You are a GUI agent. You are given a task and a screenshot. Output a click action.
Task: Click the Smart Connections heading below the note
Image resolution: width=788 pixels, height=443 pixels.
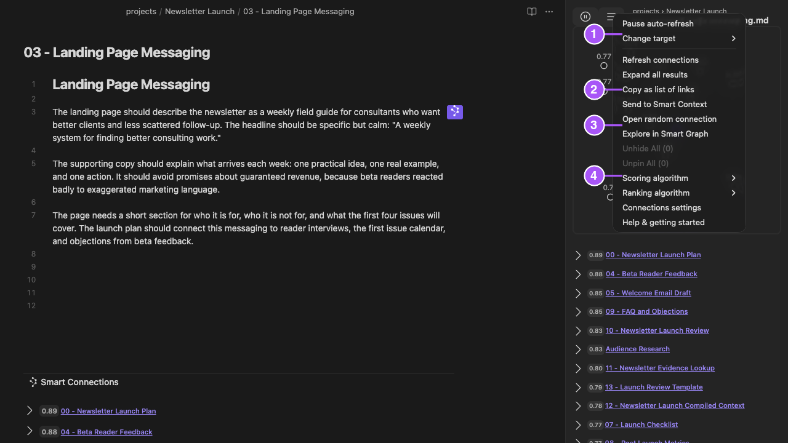click(x=79, y=382)
